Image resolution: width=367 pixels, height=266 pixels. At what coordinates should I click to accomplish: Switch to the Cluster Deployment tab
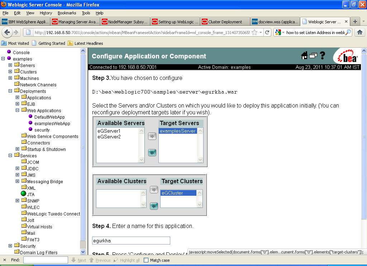click(x=225, y=22)
